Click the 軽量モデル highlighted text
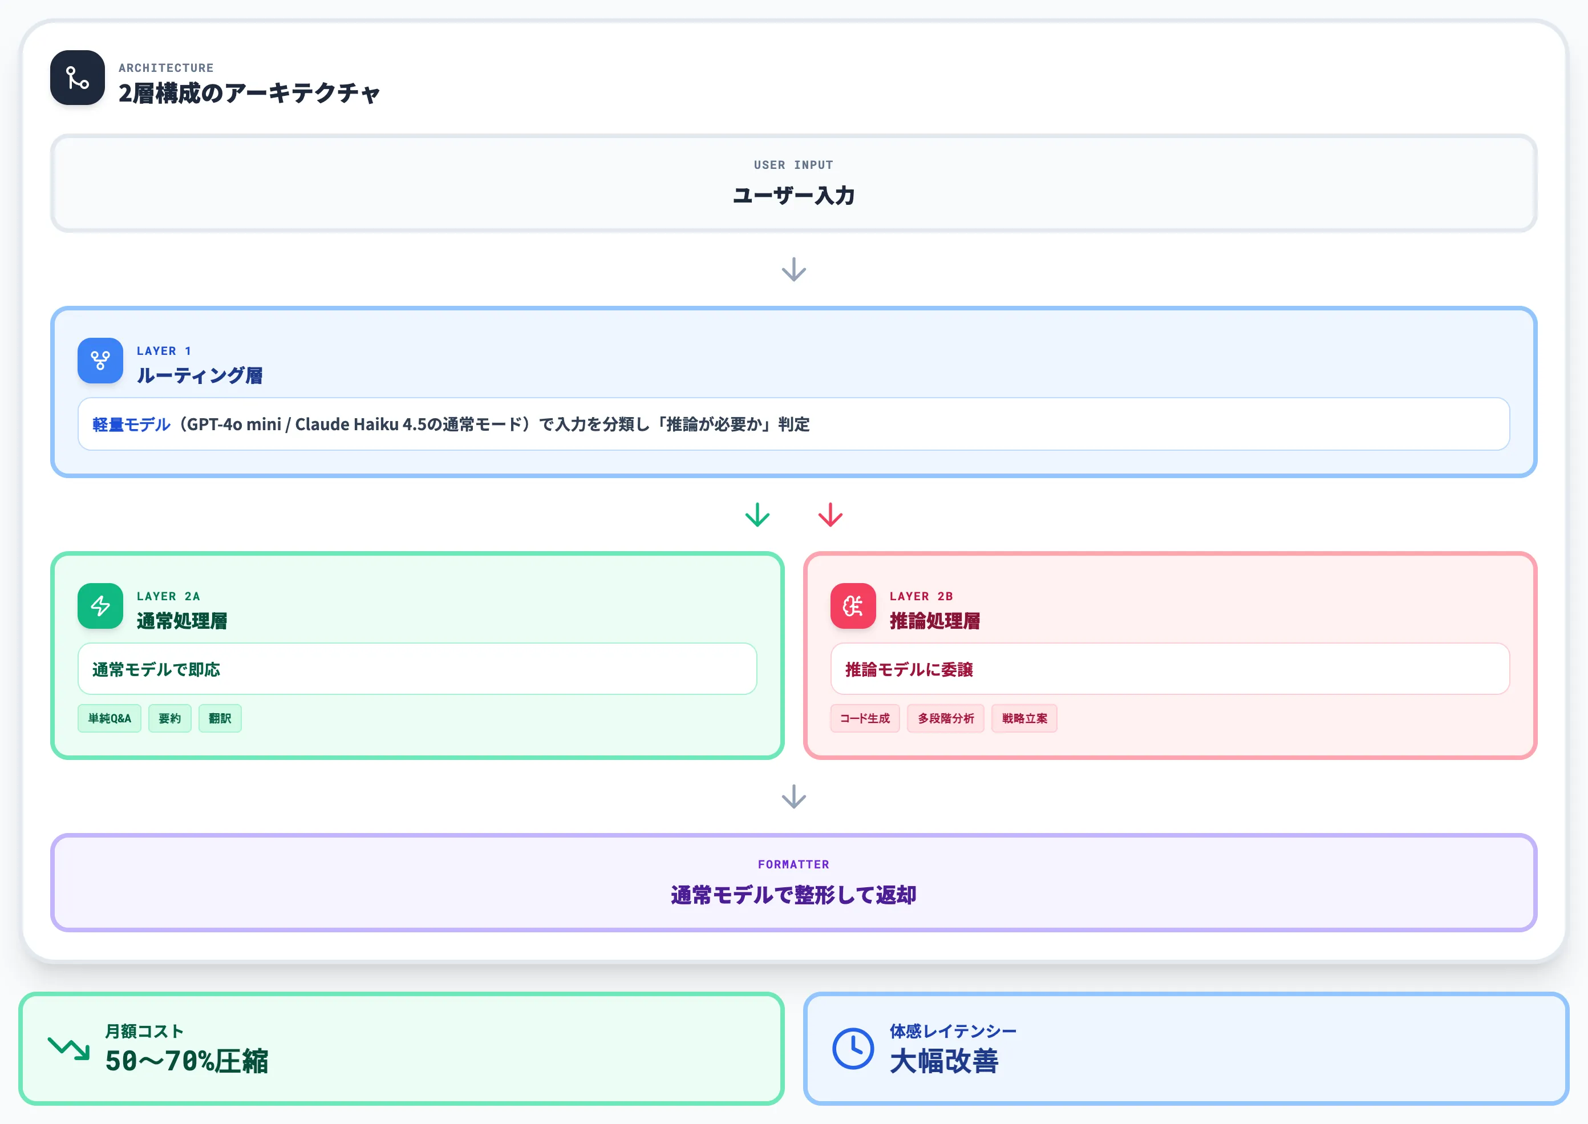 (131, 424)
